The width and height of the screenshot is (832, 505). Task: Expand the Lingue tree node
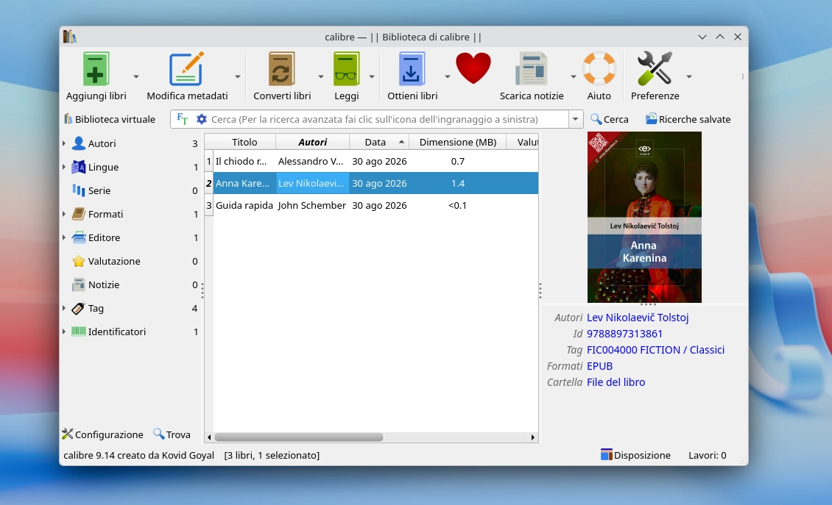64,167
